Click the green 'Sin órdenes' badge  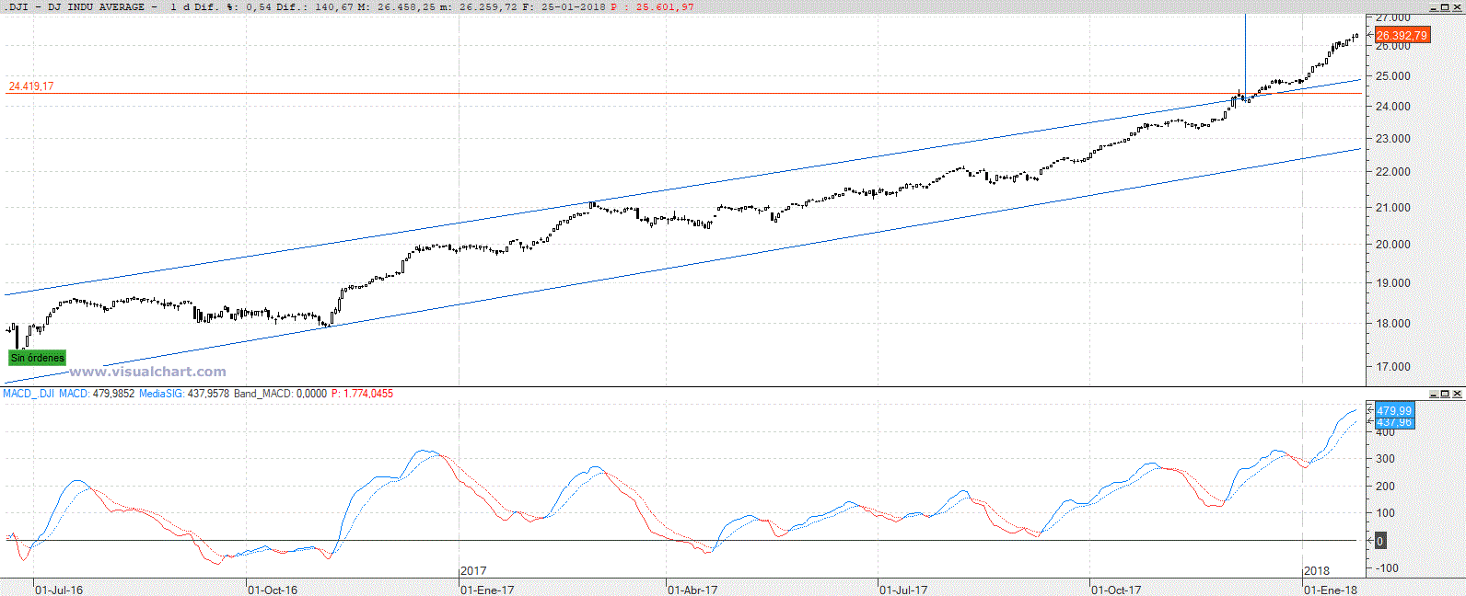pos(38,358)
